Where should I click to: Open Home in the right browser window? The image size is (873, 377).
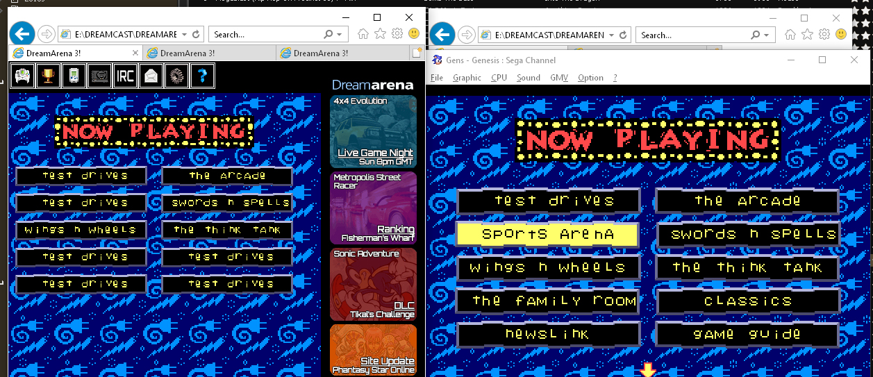(x=790, y=35)
